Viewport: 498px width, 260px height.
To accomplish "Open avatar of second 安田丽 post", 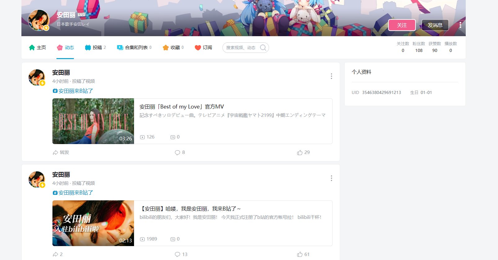I will tap(37, 179).
